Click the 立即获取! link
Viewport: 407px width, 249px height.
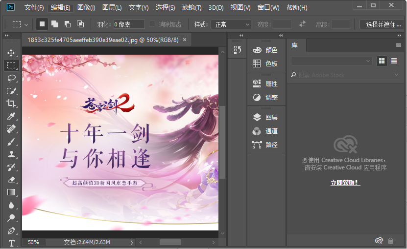pos(345,183)
